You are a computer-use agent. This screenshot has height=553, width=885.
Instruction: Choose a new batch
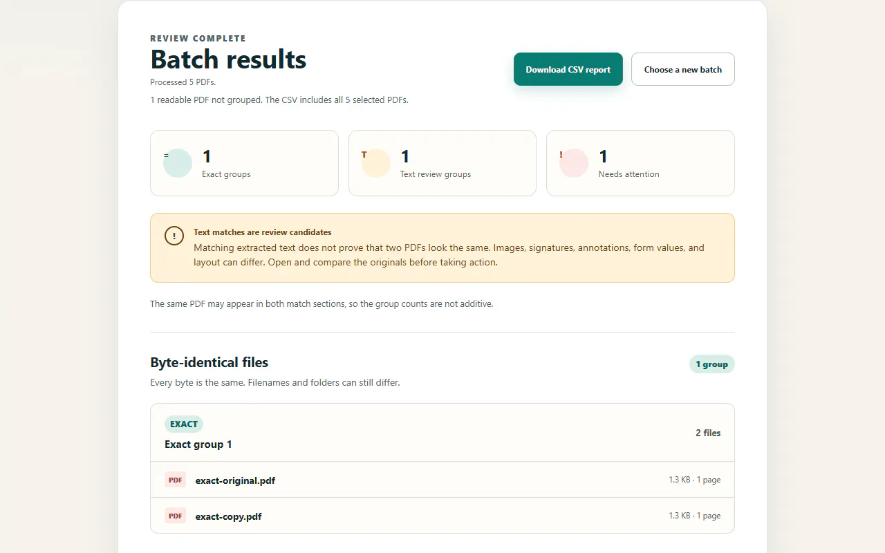683,69
